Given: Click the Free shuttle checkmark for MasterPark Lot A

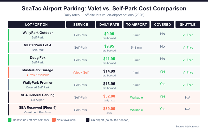Looking at the screenshot, I should point(184,48).
